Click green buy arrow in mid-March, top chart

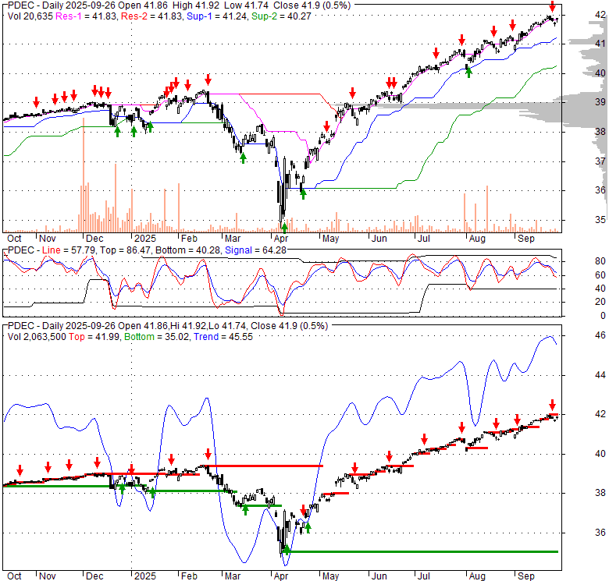click(x=243, y=158)
